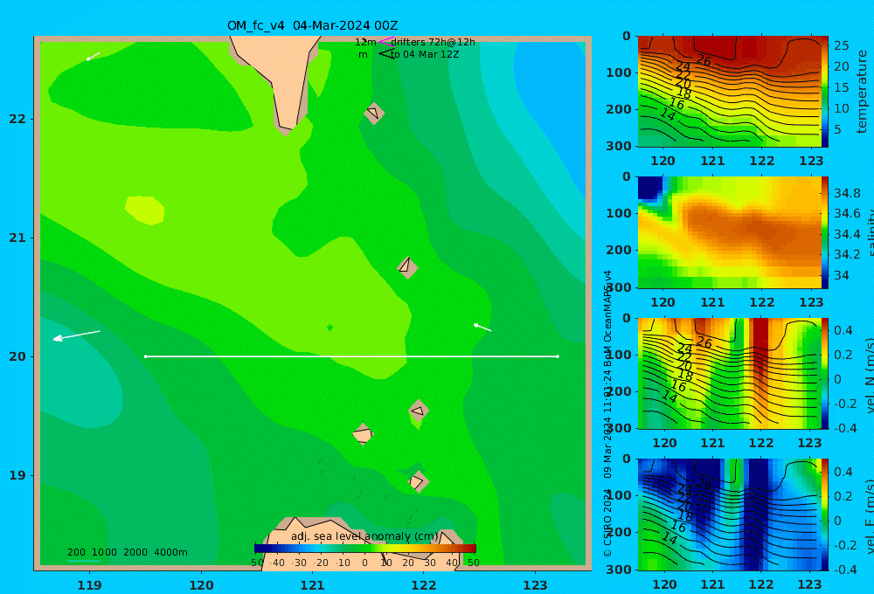
Task: Click the vel. N colorbar
Action: click(x=825, y=373)
